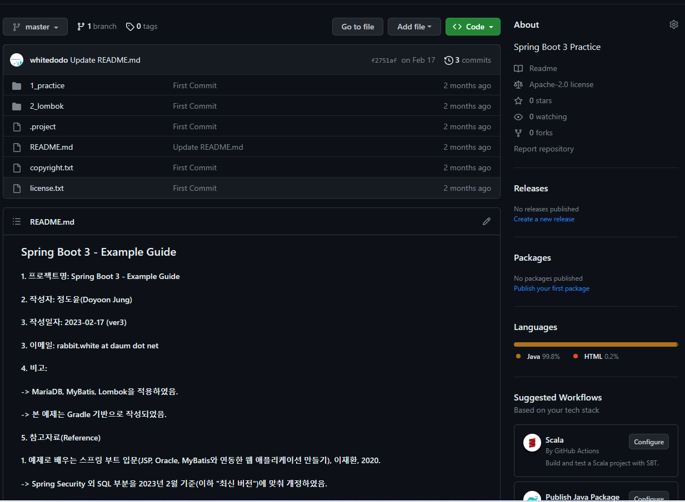Viewport: 685px width, 502px height.
Task: Open First Commit message on 1_practice row
Action: point(195,85)
